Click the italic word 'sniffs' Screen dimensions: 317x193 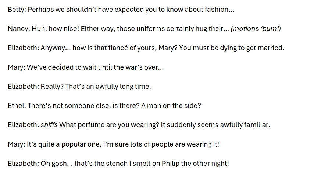point(49,125)
